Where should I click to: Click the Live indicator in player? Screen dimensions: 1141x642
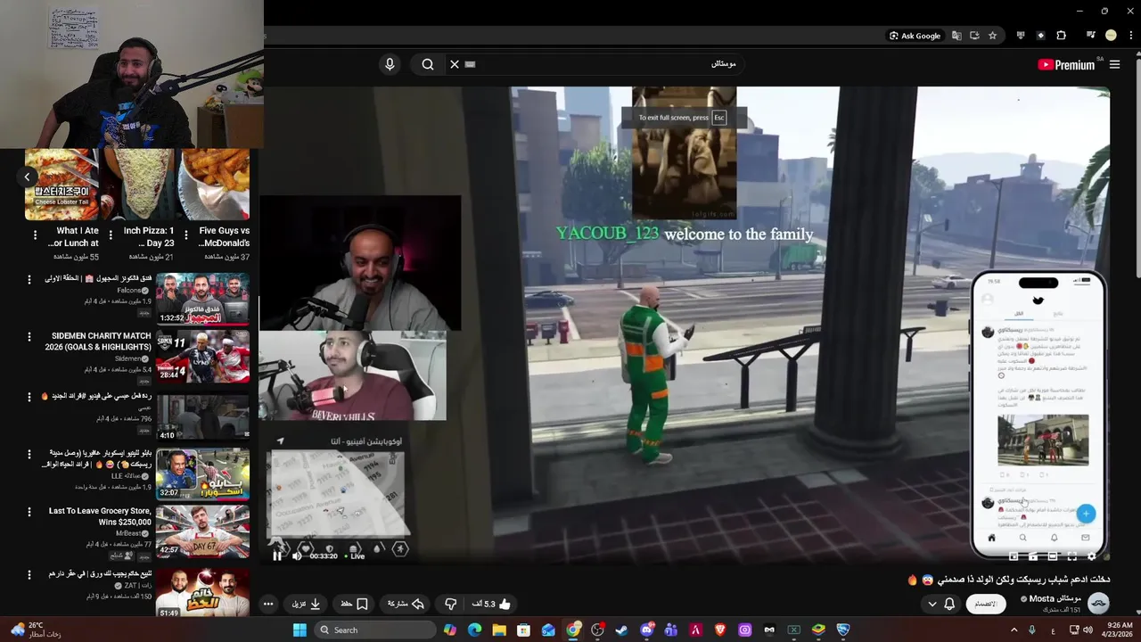click(x=355, y=556)
